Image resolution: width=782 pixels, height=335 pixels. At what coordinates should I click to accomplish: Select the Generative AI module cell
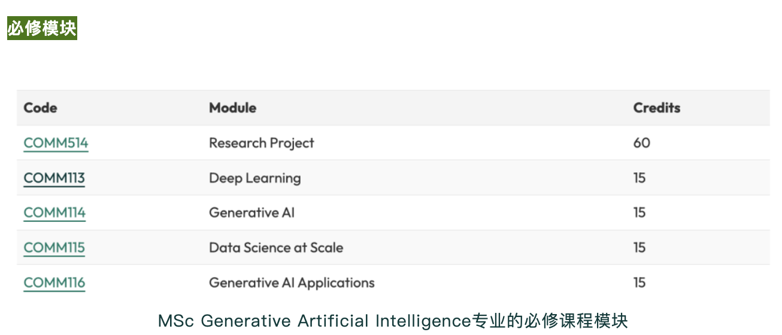click(x=251, y=212)
